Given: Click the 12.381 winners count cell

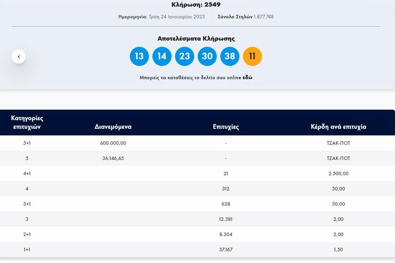Looking at the screenshot, I should [226, 219].
